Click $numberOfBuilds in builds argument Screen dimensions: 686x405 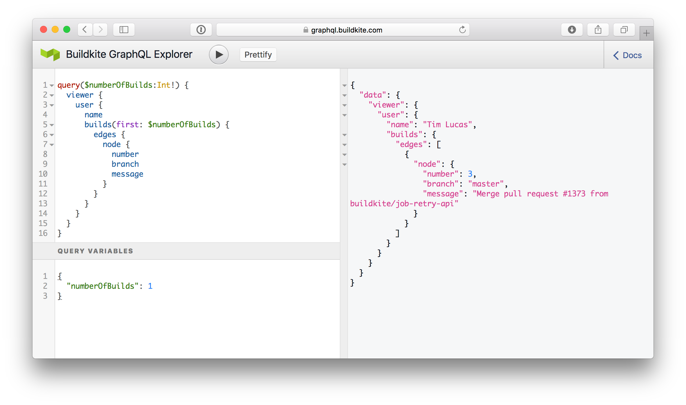pos(182,125)
